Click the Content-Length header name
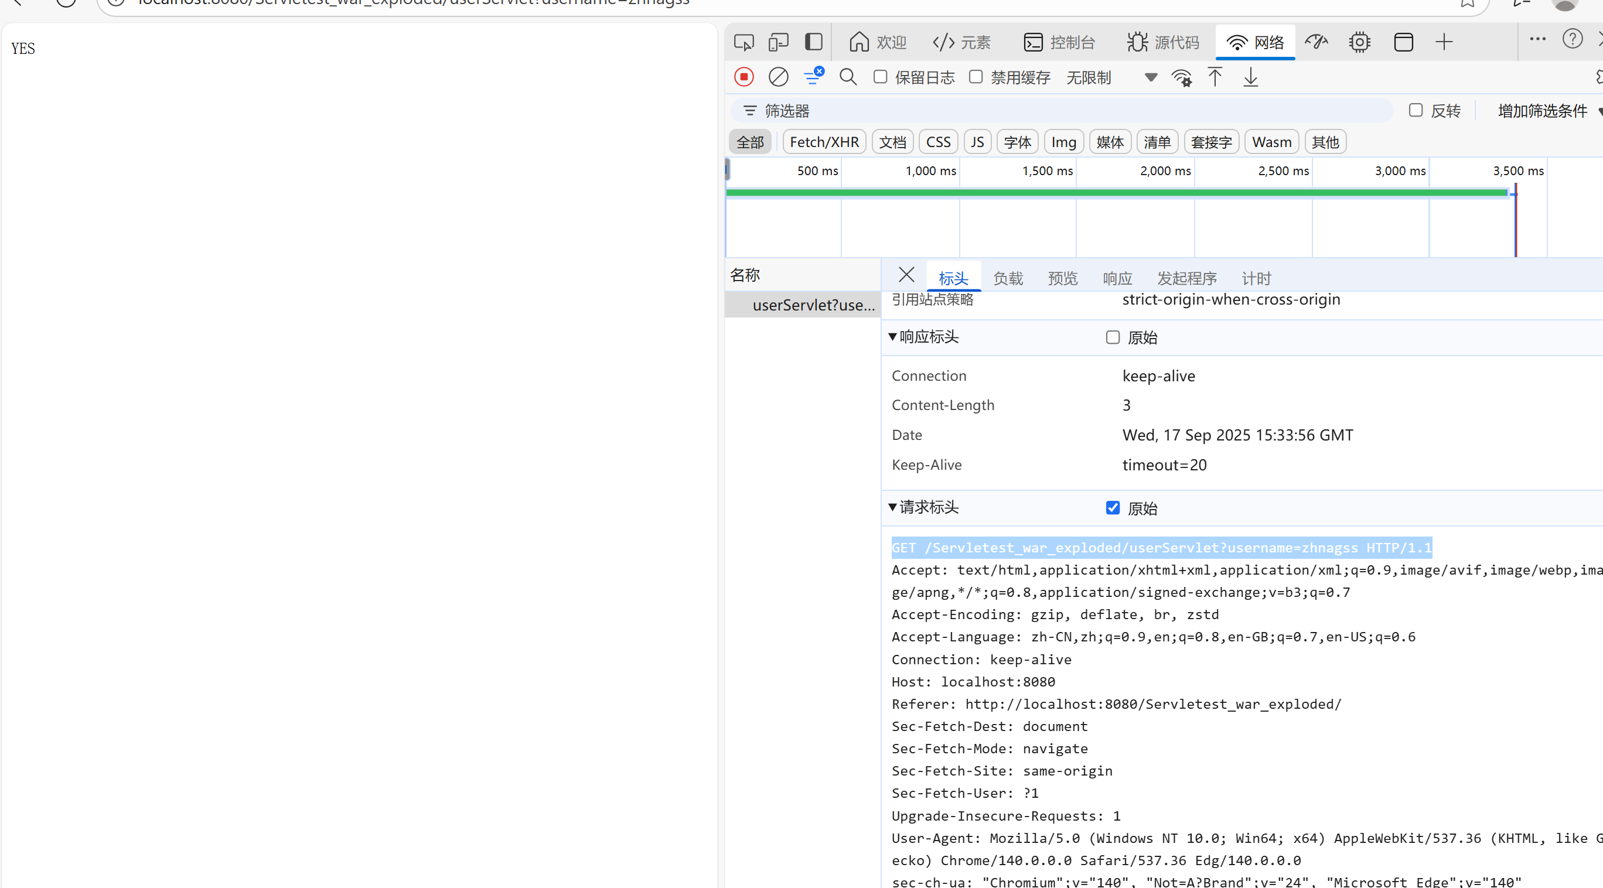This screenshot has width=1603, height=888. point(943,405)
